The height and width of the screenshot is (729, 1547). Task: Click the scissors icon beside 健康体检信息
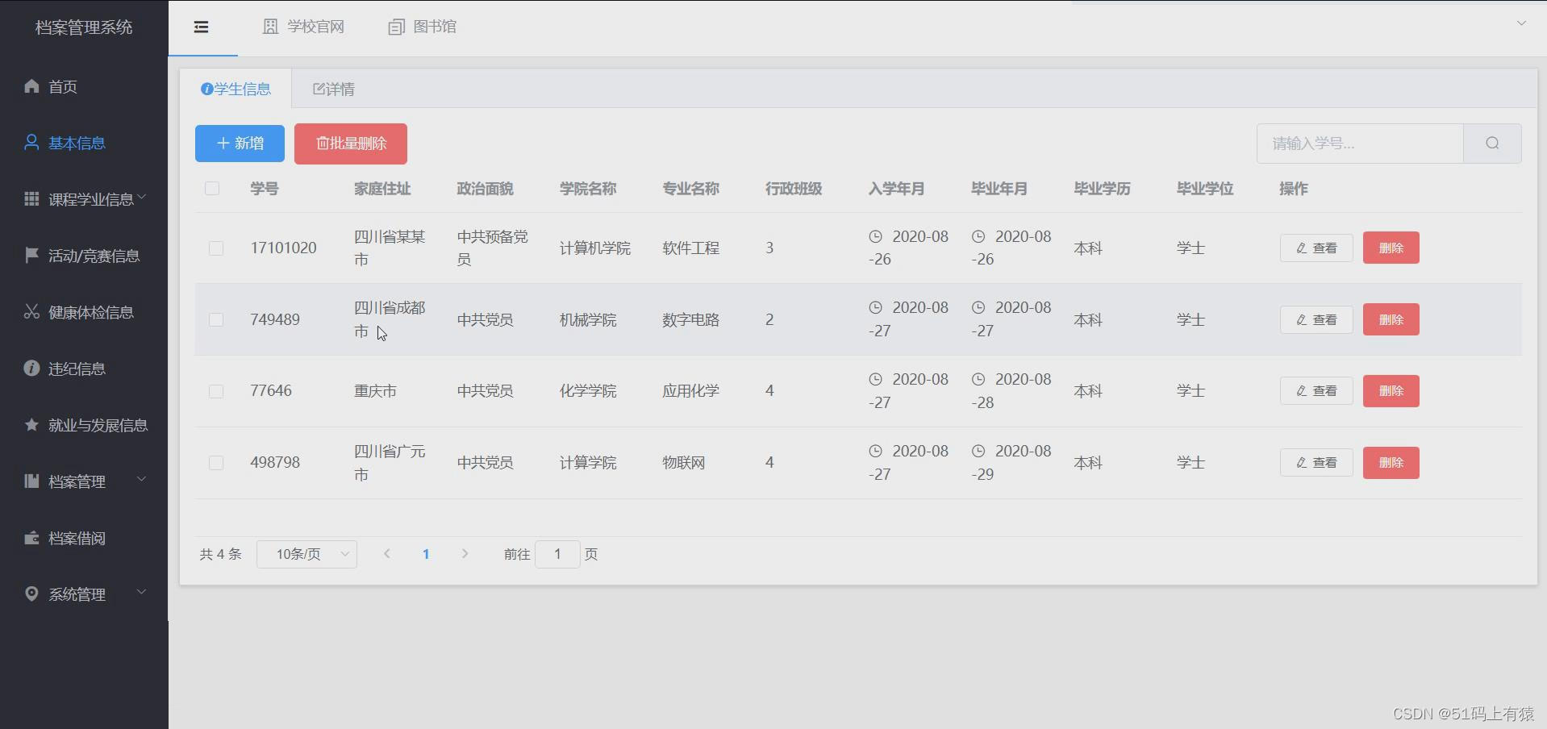pos(31,311)
